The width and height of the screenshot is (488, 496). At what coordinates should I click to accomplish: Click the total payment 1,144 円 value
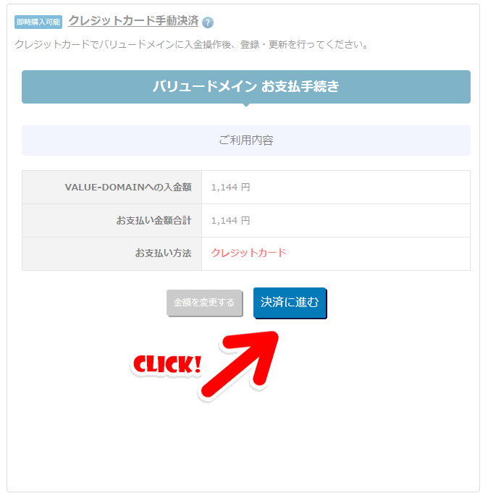click(230, 220)
